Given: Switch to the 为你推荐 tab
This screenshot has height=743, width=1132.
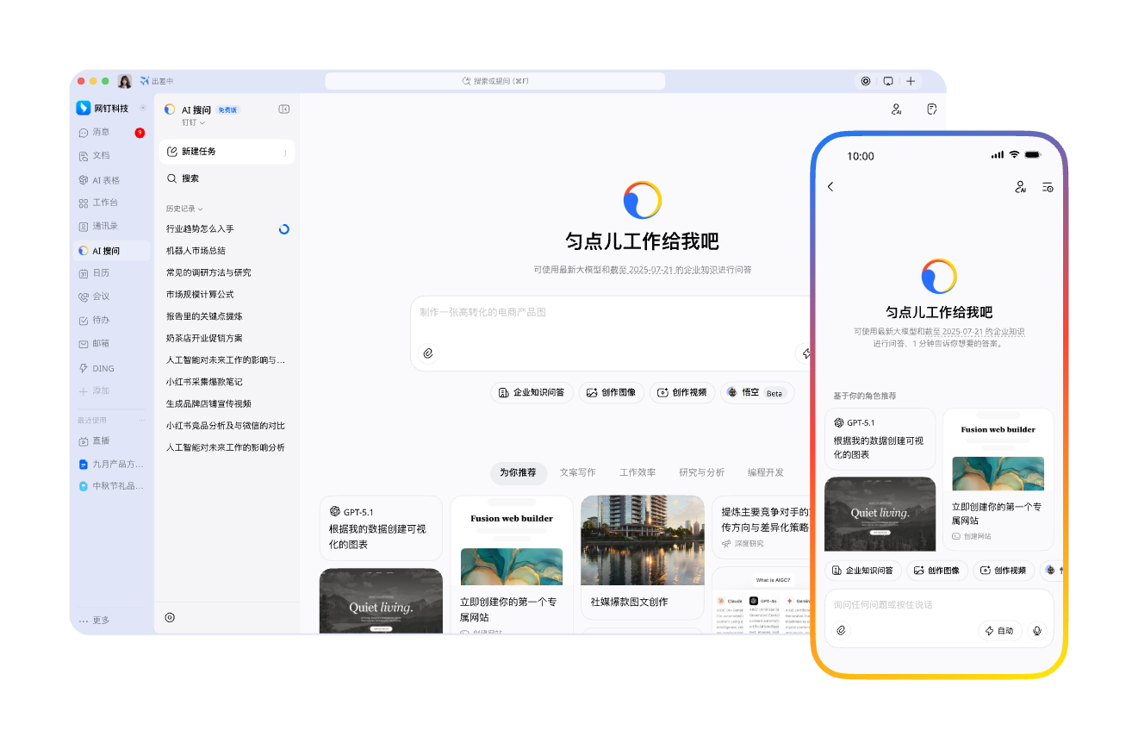Looking at the screenshot, I should tap(519, 472).
